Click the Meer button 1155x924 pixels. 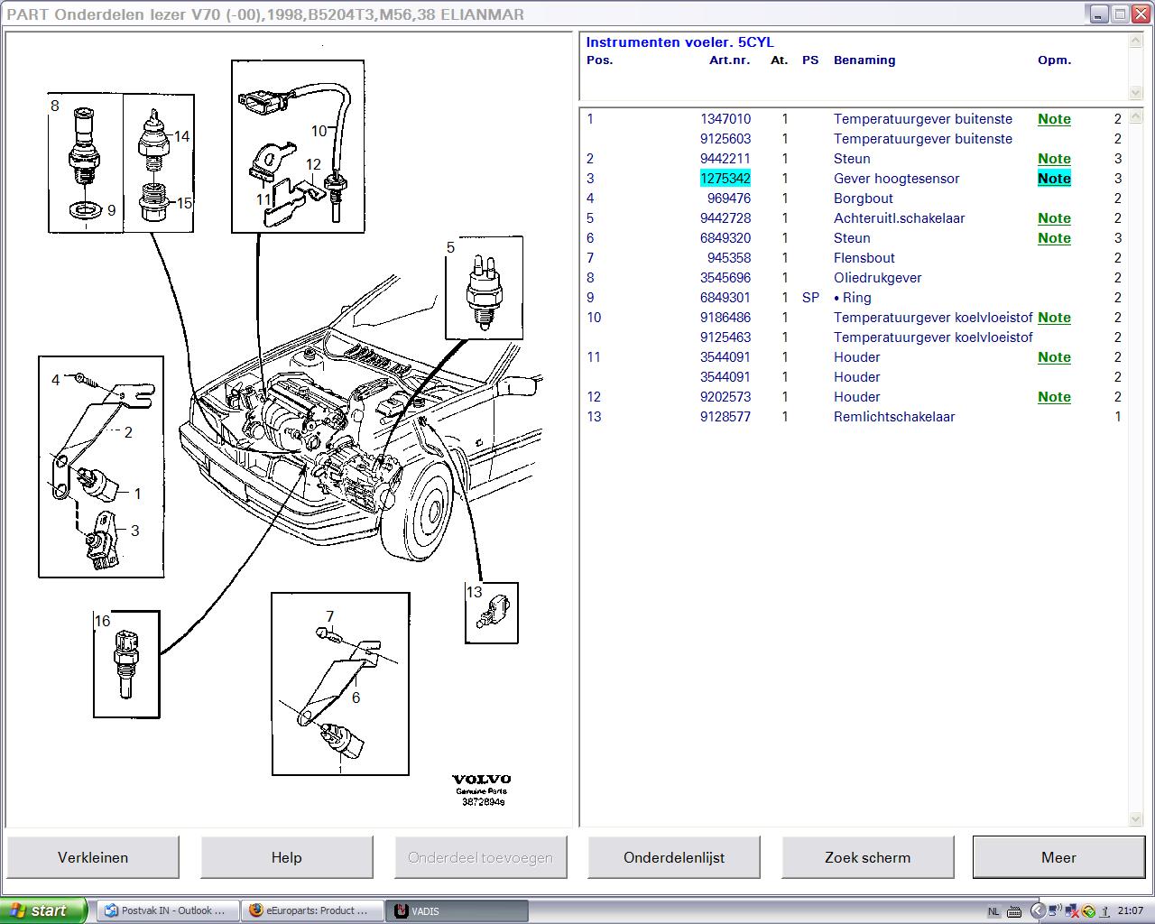[x=1058, y=857]
